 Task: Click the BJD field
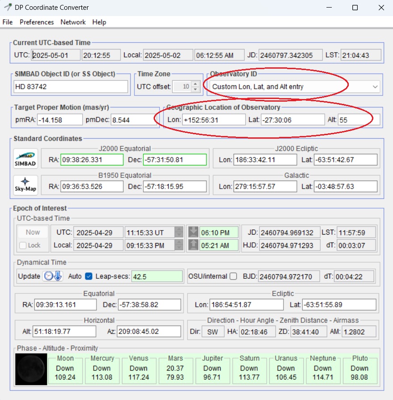pyautogui.click(x=289, y=276)
